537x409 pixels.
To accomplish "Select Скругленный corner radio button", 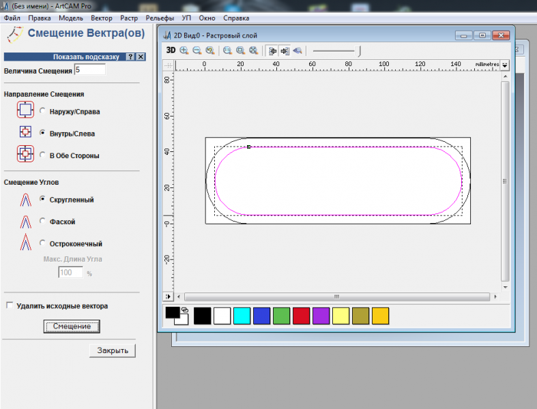I will coord(42,198).
